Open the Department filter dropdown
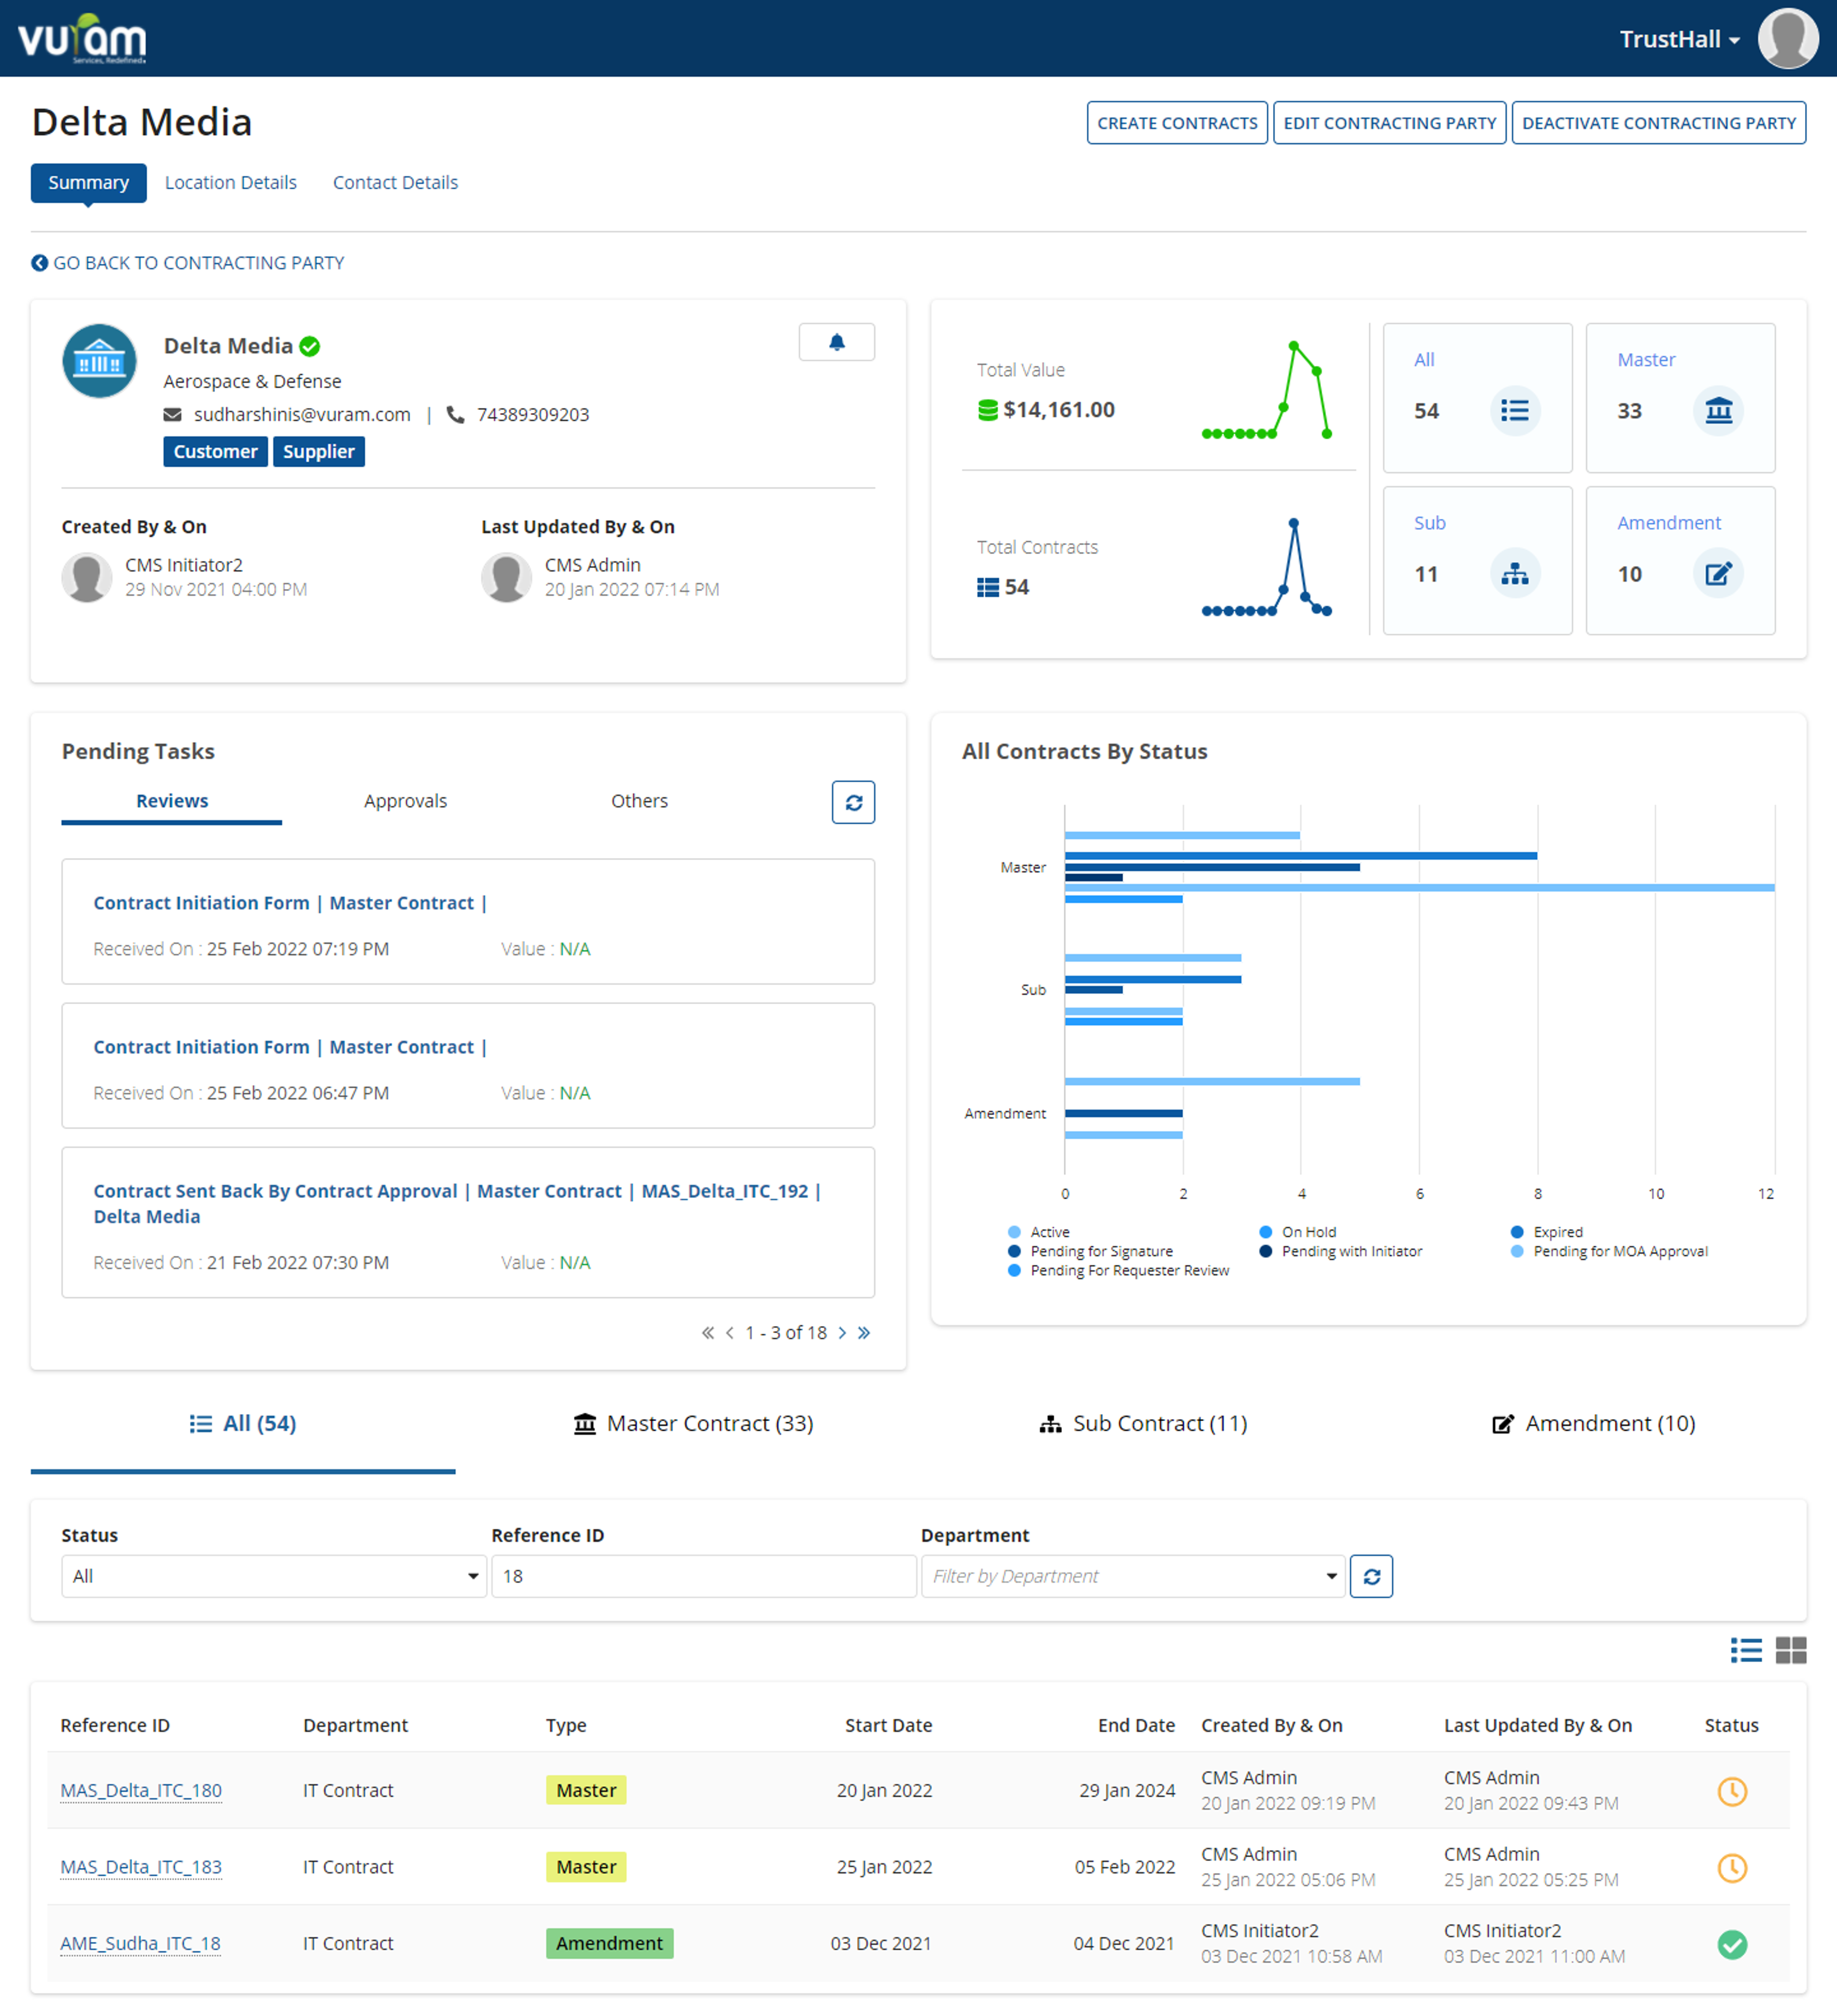Image resolution: width=1837 pixels, height=2016 pixels. (x=1133, y=1576)
